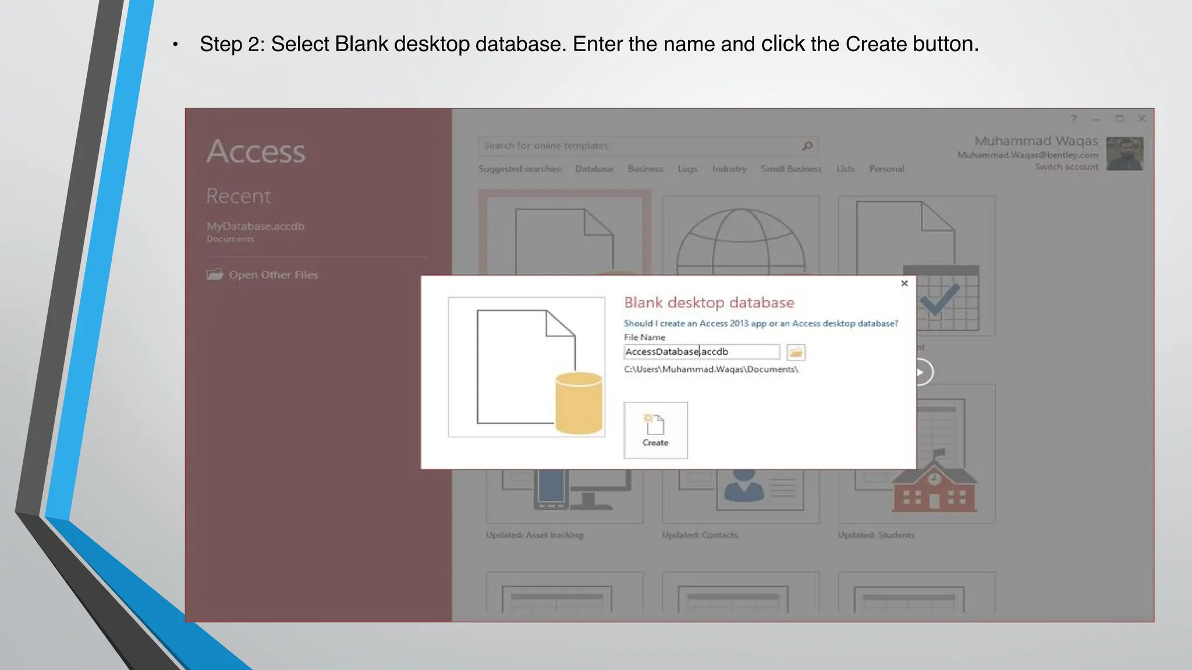Click the search magnifier icon for online templates
Viewport: 1192px width, 670px height.
point(807,146)
